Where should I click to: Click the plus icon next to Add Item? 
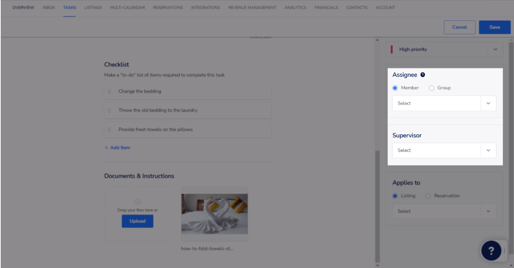coord(106,148)
